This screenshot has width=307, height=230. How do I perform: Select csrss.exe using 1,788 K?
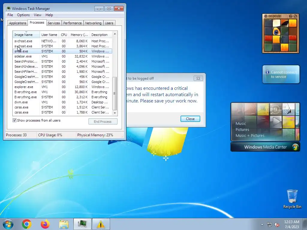click(x=62, y=112)
